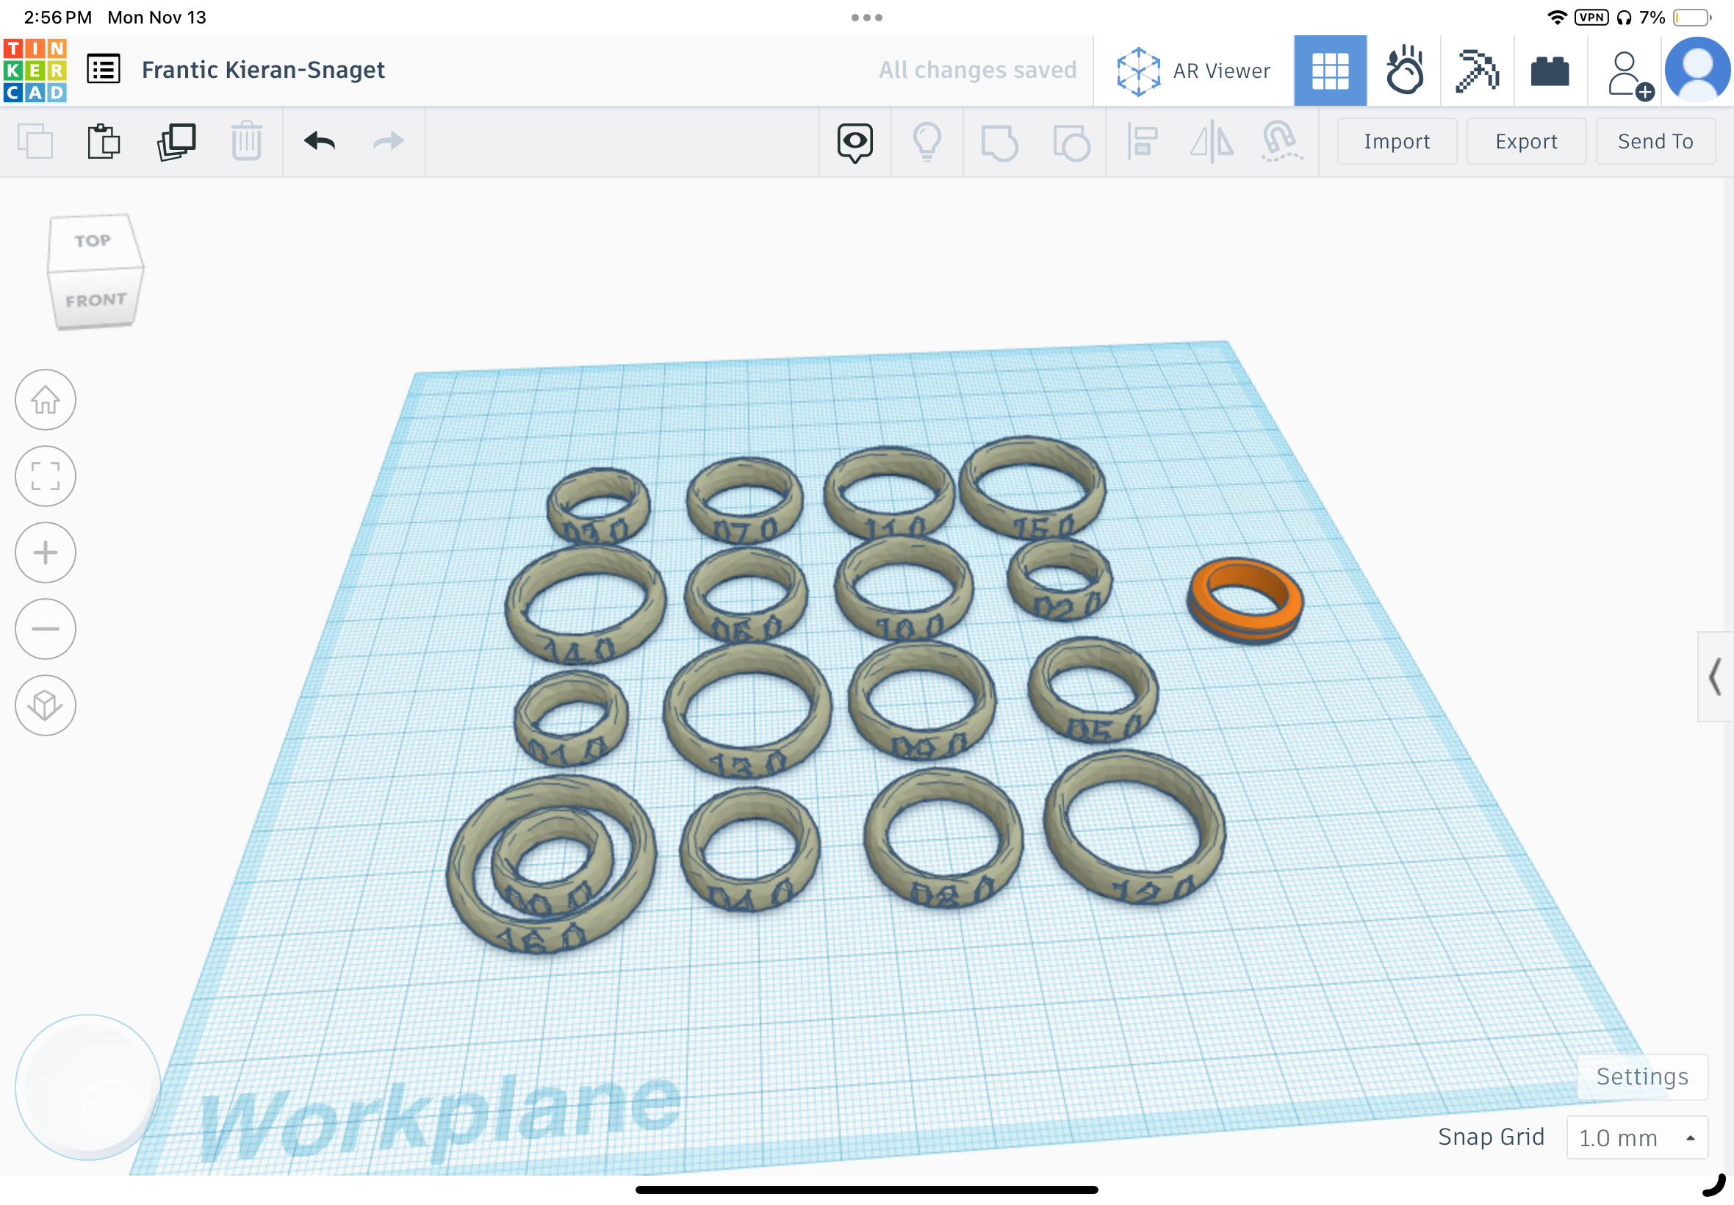Screen dimensions: 1734x1205
Task: Open the profile account menu
Action: (1697, 70)
